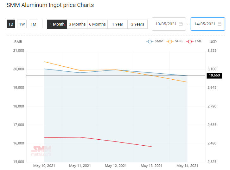Select the 1D interval button
The width and height of the screenshot is (230, 170).
coord(11,24)
